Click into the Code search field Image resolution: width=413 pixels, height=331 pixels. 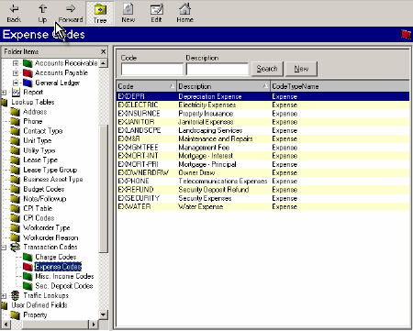pyautogui.click(x=152, y=69)
